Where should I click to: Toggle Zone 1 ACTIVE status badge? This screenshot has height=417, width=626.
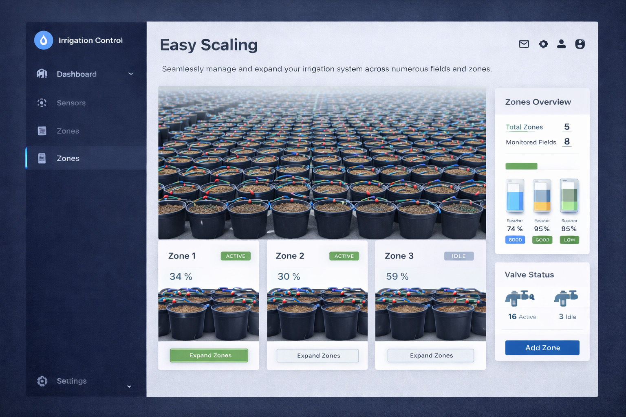click(236, 256)
